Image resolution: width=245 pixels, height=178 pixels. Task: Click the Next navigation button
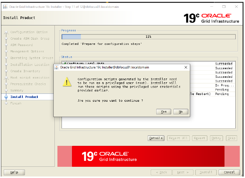[183, 172]
